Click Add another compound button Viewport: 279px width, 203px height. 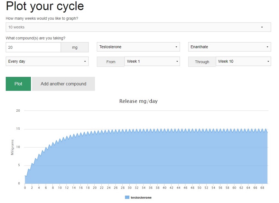tap(63, 84)
